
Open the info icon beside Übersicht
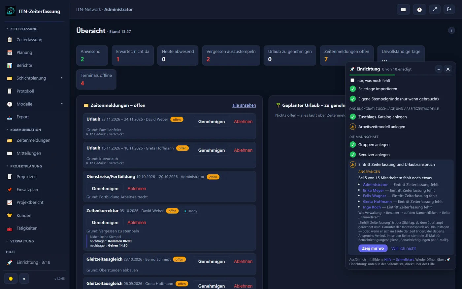pos(451,30)
